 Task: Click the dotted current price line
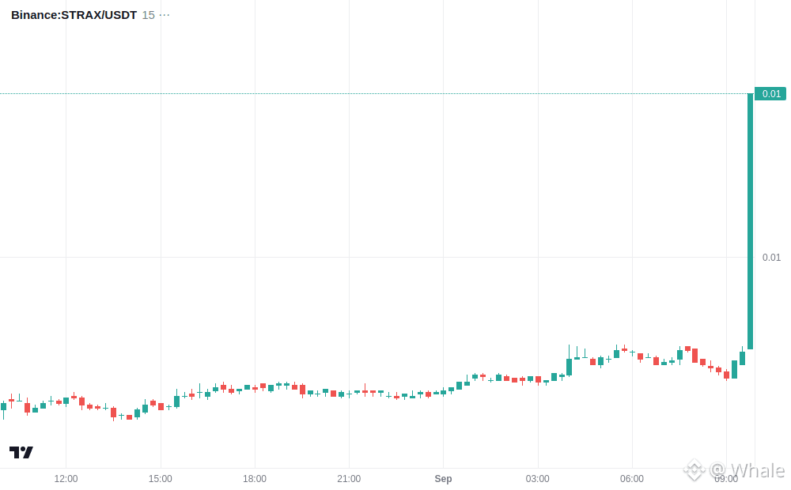(373, 94)
